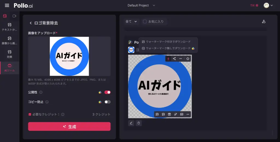This screenshot has height=142, width=280.
Task: Open the generated AIガイド result image
Action: pyautogui.click(x=160, y=86)
